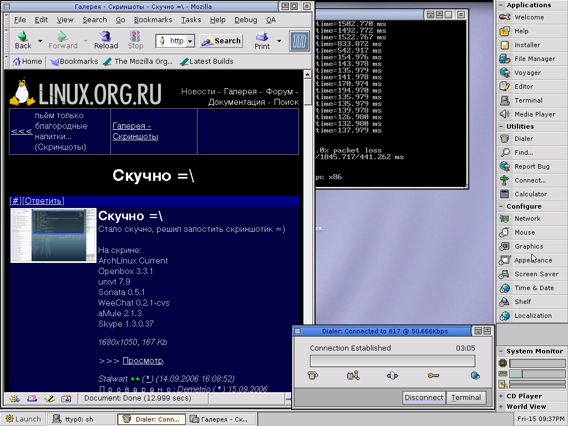568x426 pixels.
Task: Open the Tasks menu
Action: [191, 20]
